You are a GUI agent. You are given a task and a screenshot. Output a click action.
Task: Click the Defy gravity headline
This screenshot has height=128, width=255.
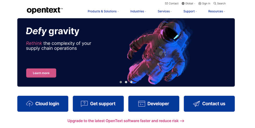coord(53,31)
